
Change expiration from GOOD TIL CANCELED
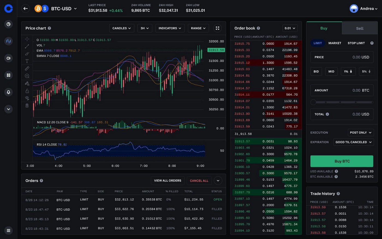click(x=353, y=142)
